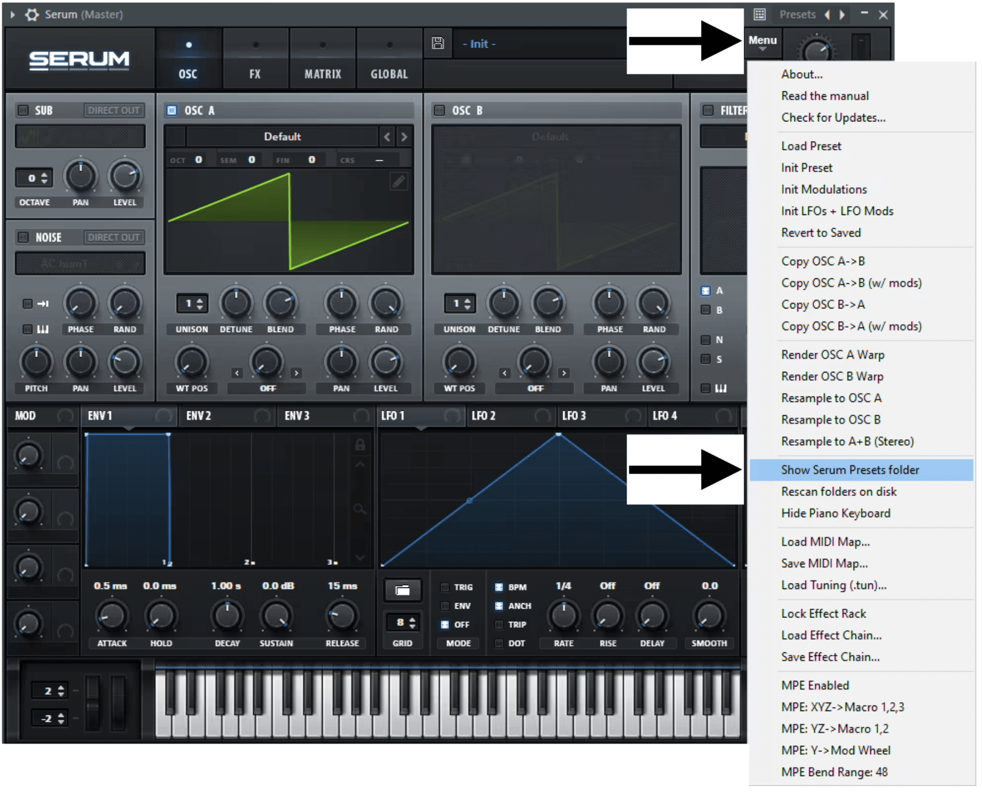
Task: Click OSC A warp mode left arrow
Action: point(237,373)
